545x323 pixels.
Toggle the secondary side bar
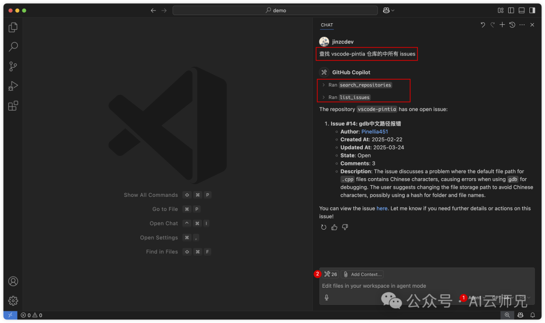click(532, 11)
